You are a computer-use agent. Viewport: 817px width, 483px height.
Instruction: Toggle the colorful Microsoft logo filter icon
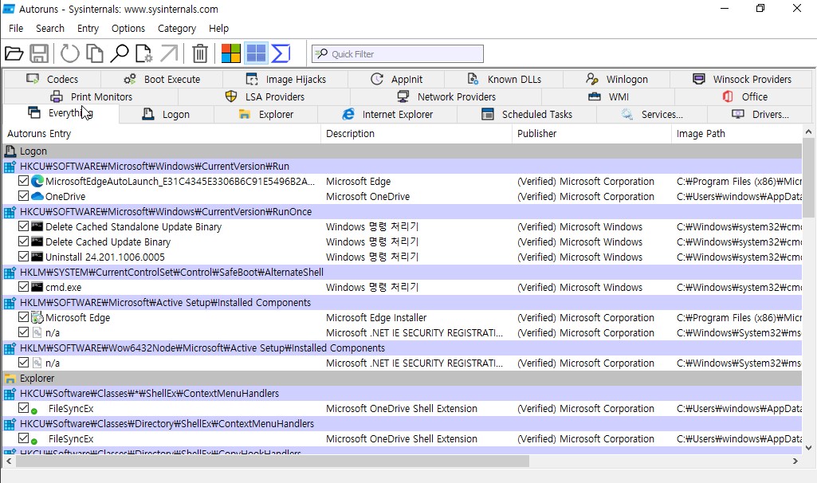click(231, 53)
